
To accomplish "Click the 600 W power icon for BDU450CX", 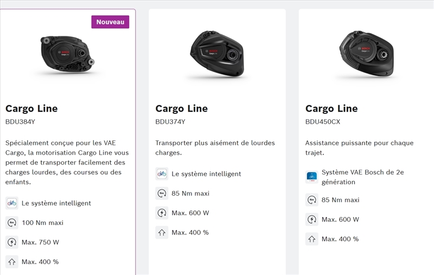I will [311, 219].
